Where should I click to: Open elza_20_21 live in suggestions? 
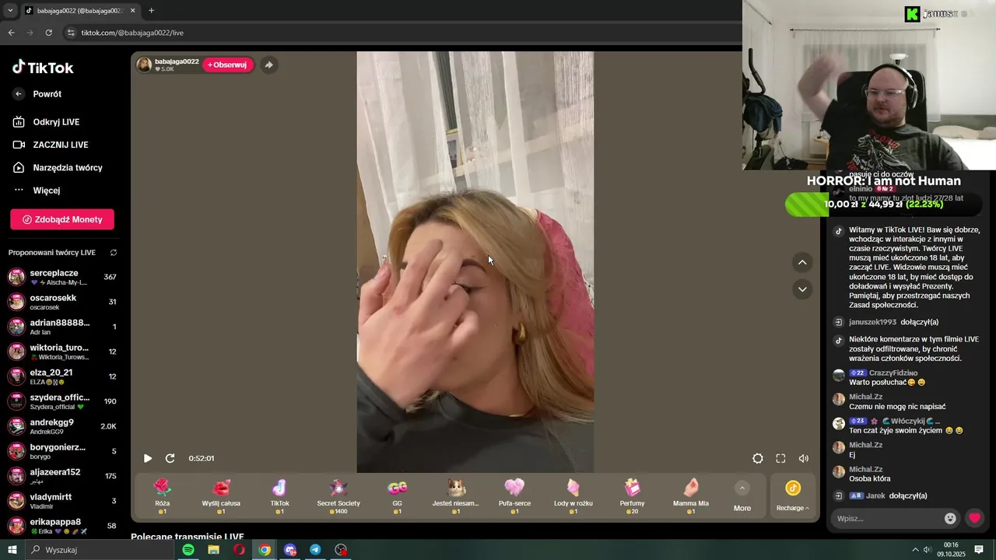62,376
